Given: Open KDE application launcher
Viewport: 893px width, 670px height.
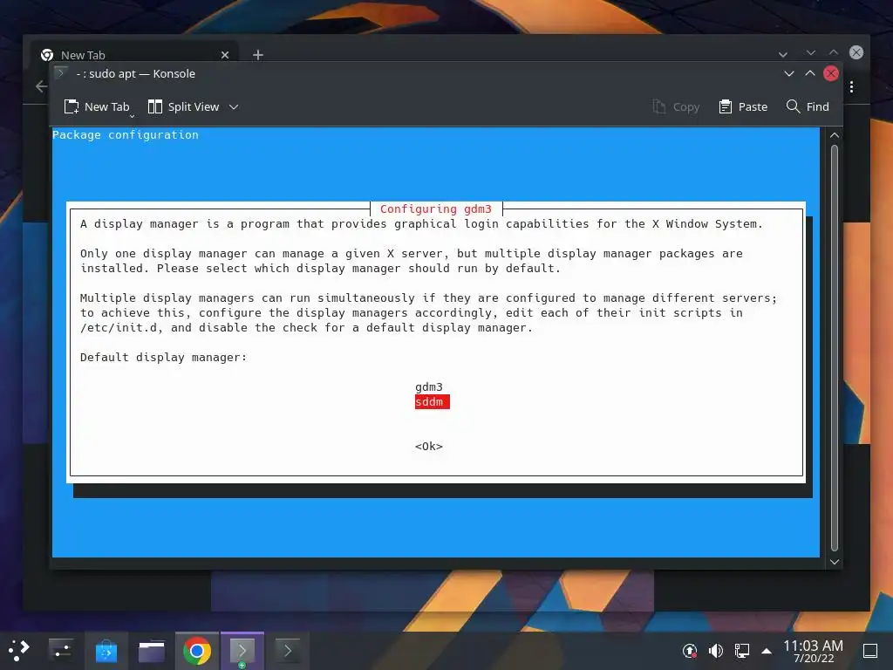Looking at the screenshot, I should 18,650.
